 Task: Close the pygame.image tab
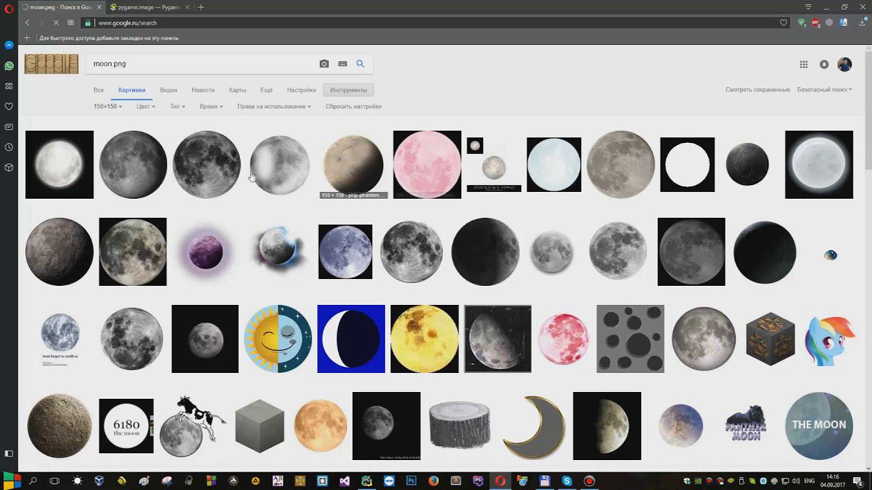(x=186, y=7)
